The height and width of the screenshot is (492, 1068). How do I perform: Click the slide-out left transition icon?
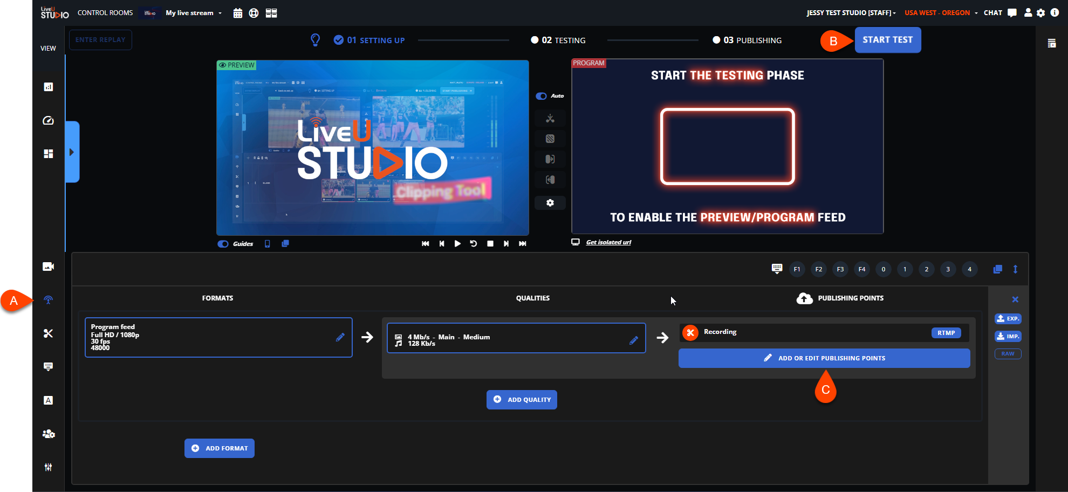click(550, 180)
